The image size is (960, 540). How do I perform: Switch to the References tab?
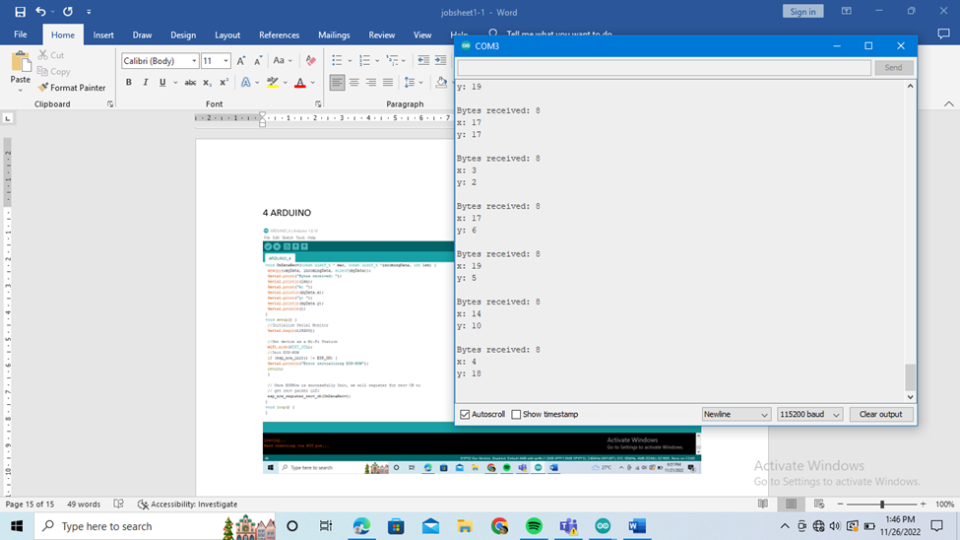click(x=280, y=34)
